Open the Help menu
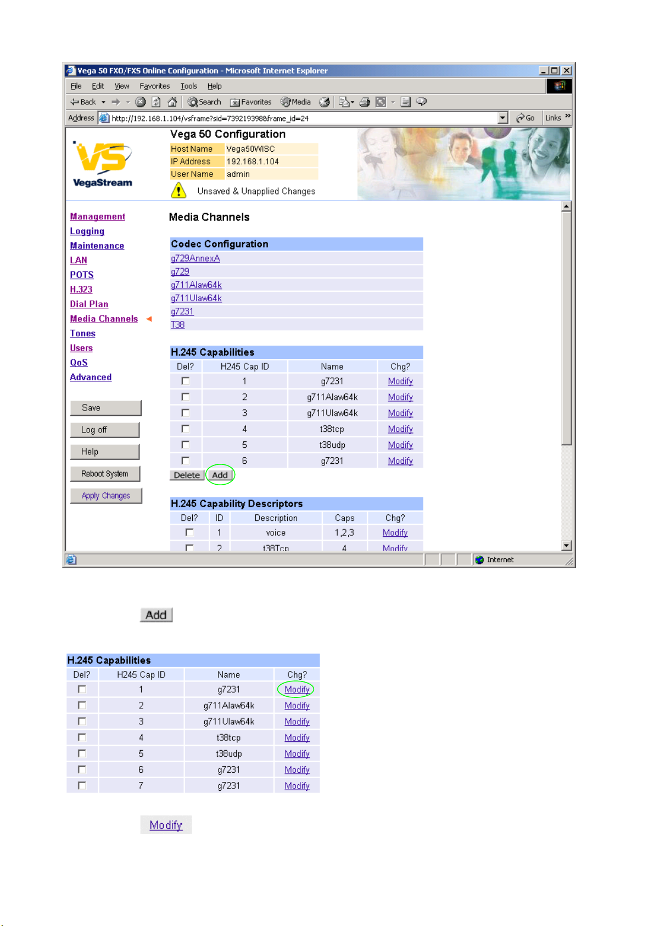This screenshot has width=654, height=926. (x=215, y=86)
